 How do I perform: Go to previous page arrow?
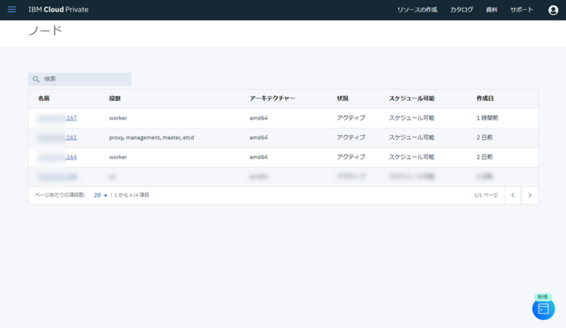click(x=513, y=195)
